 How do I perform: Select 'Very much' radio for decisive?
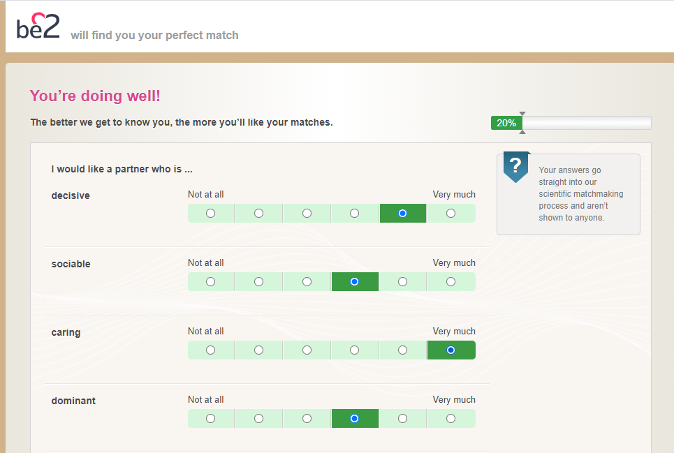point(450,214)
